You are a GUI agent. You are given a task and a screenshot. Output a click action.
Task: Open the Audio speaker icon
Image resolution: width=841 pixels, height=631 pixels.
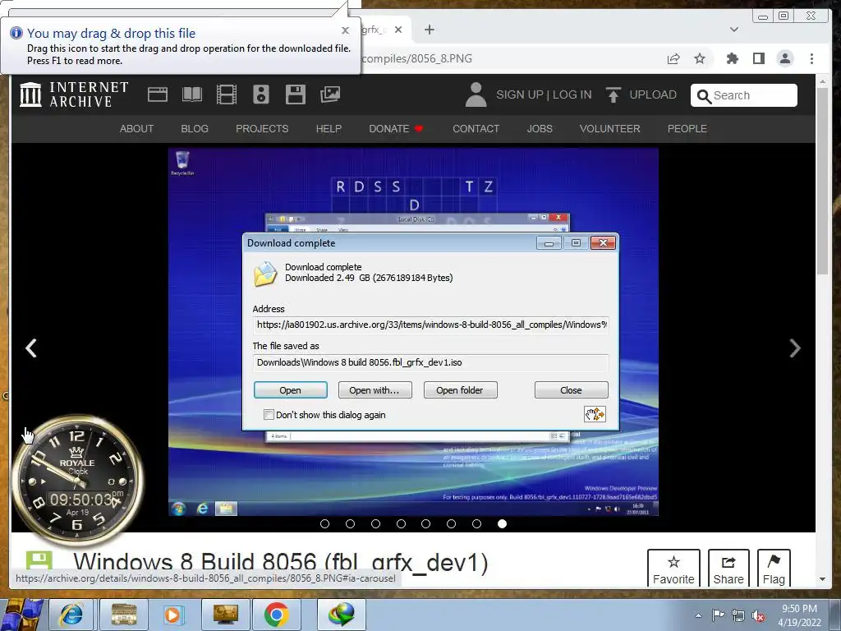coord(260,94)
